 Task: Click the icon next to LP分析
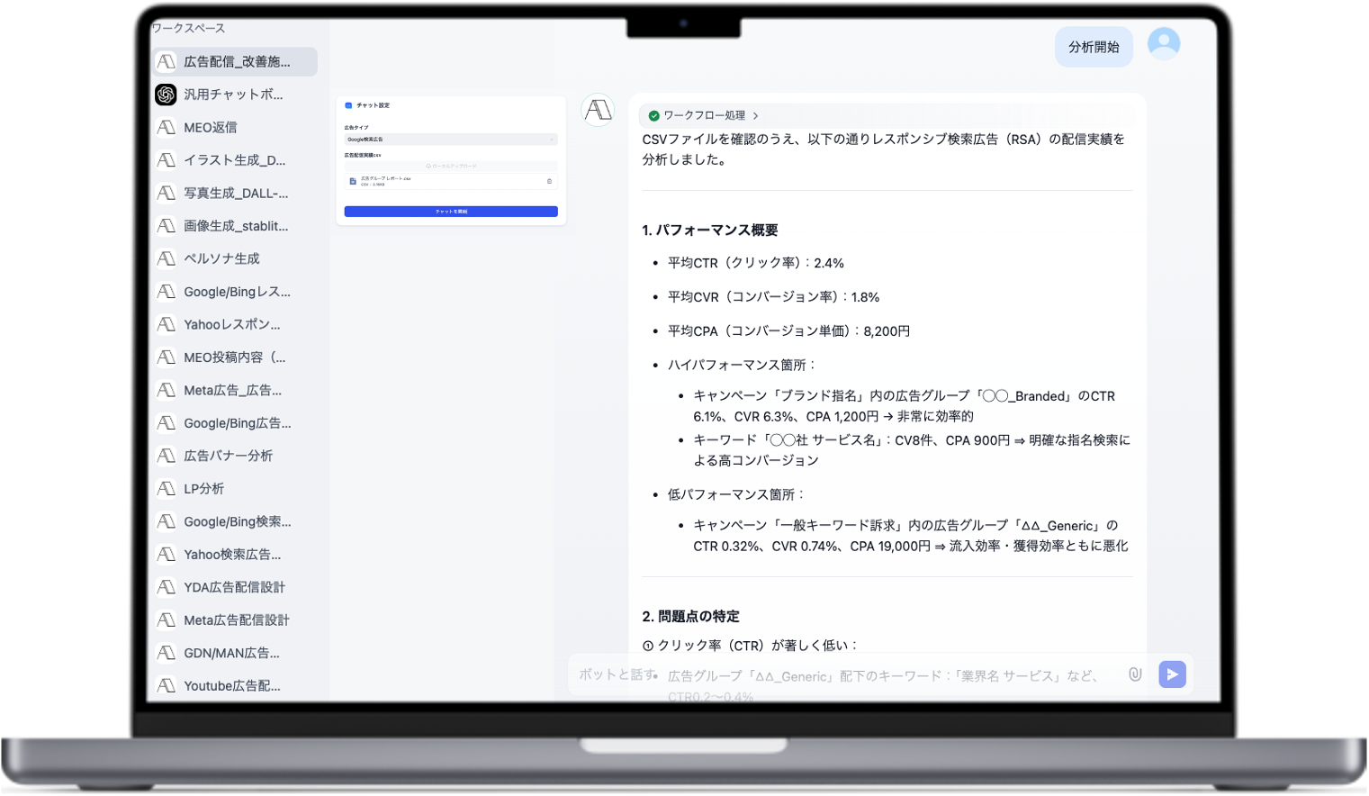(x=166, y=489)
